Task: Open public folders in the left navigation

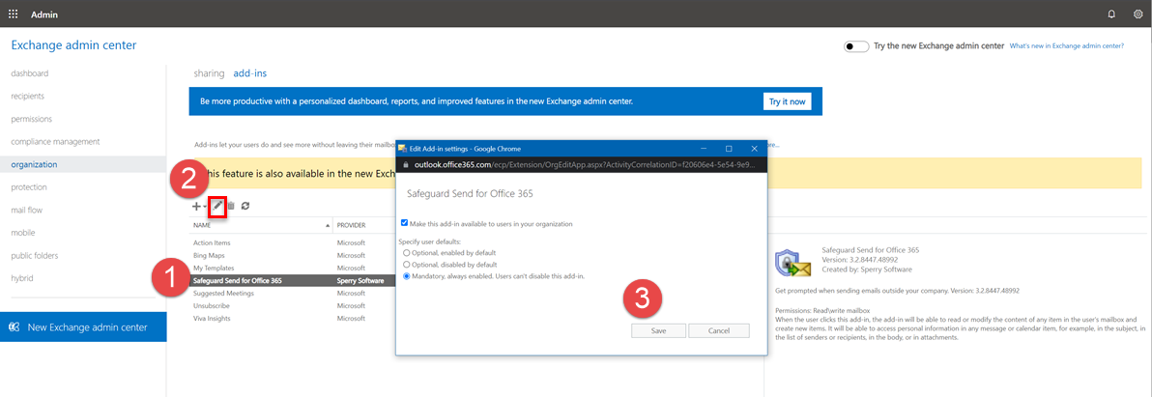Action: [35, 255]
